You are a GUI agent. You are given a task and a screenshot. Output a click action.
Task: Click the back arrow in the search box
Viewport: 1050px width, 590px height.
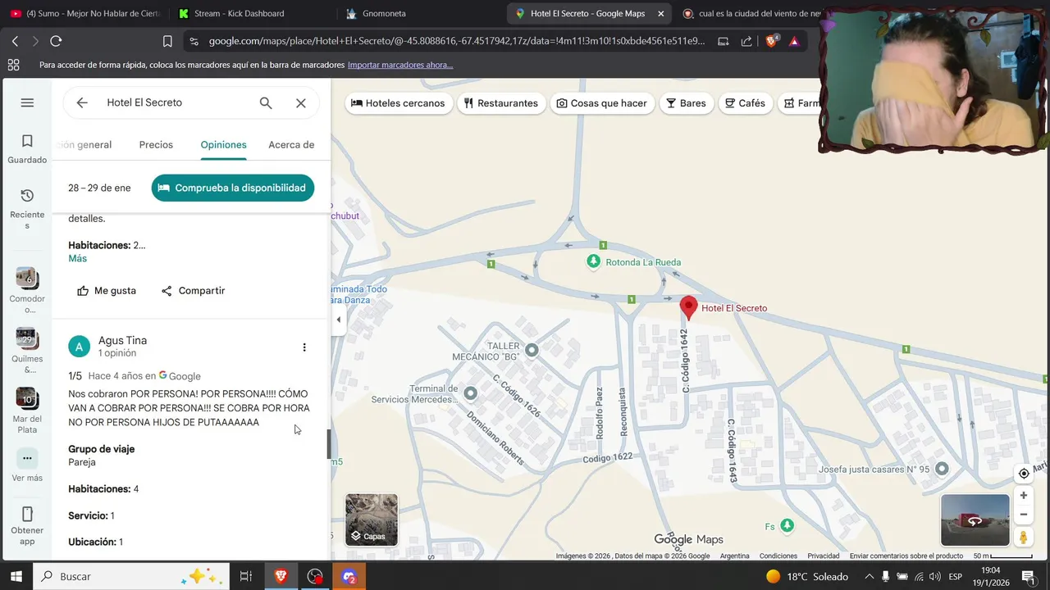(82, 102)
